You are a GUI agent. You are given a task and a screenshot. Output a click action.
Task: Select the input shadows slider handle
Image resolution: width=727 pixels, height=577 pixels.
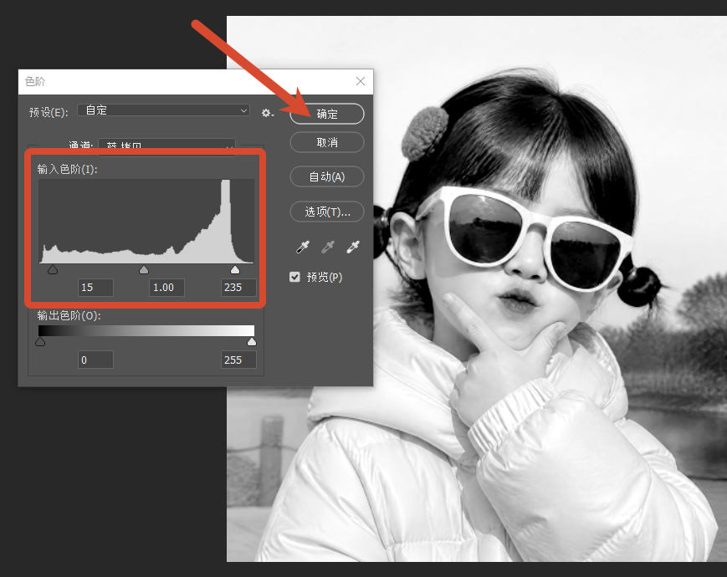pyautogui.click(x=53, y=270)
